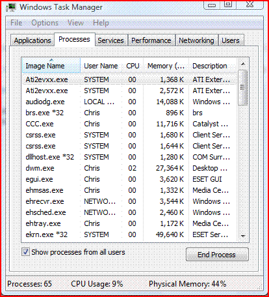Select the brs.exe *32 process

tap(129, 113)
